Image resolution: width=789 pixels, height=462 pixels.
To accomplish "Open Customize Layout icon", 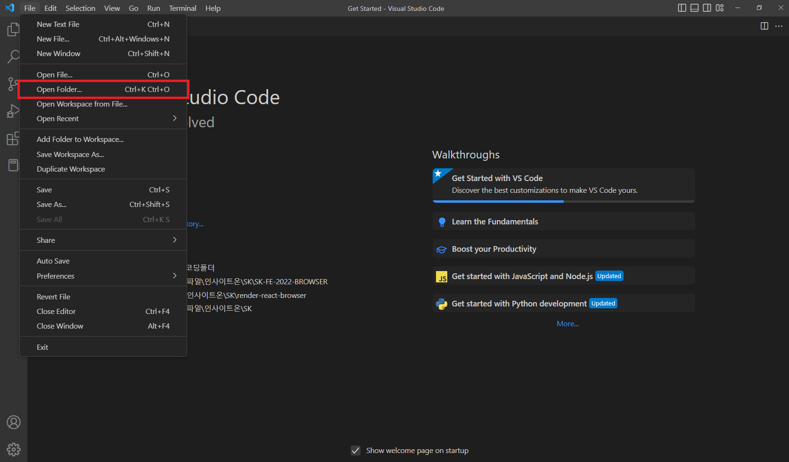I will [x=720, y=8].
